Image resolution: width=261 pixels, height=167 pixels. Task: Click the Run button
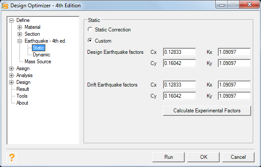[168, 157]
